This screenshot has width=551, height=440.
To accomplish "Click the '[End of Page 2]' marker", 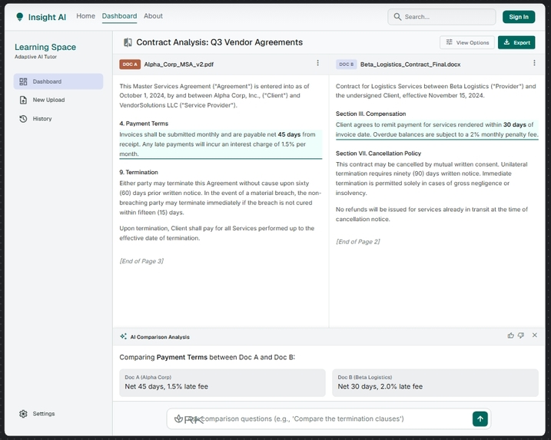I will click(x=358, y=242).
